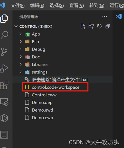The image size is (124, 148).
Task: Click the VS Code tab icon in editor
Action: (119, 16)
